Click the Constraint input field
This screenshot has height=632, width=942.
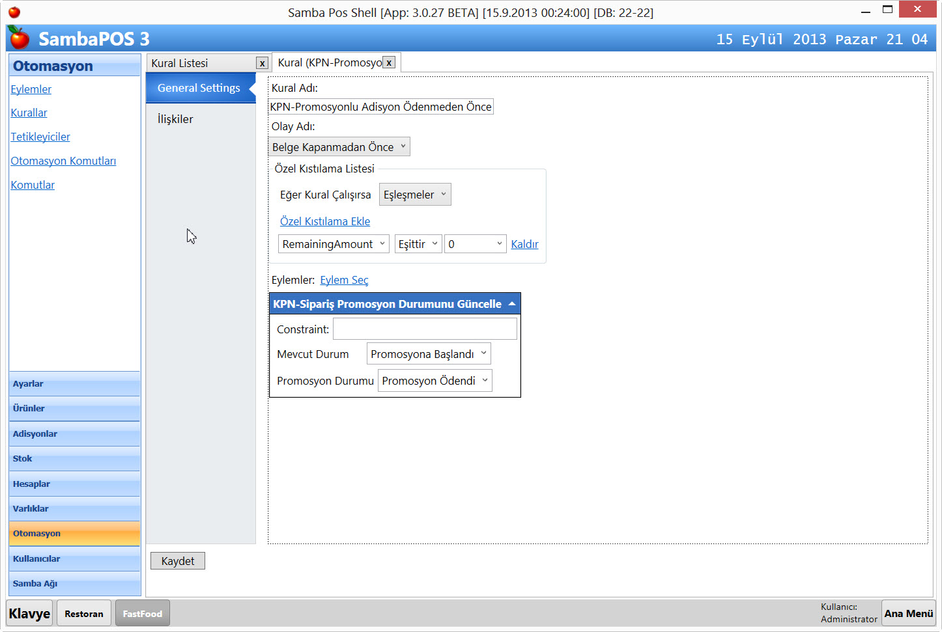tap(425, 329)
